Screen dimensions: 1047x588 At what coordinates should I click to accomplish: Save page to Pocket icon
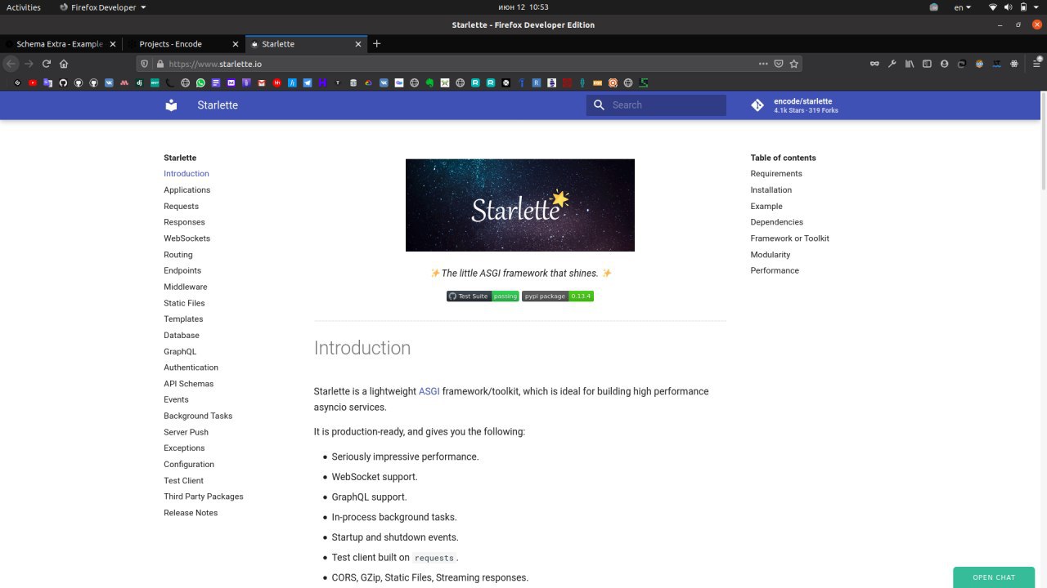[x=779, y=64]
